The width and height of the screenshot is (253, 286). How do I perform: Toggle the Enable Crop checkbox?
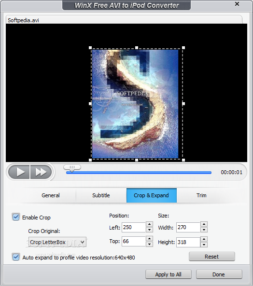(16, 217)
